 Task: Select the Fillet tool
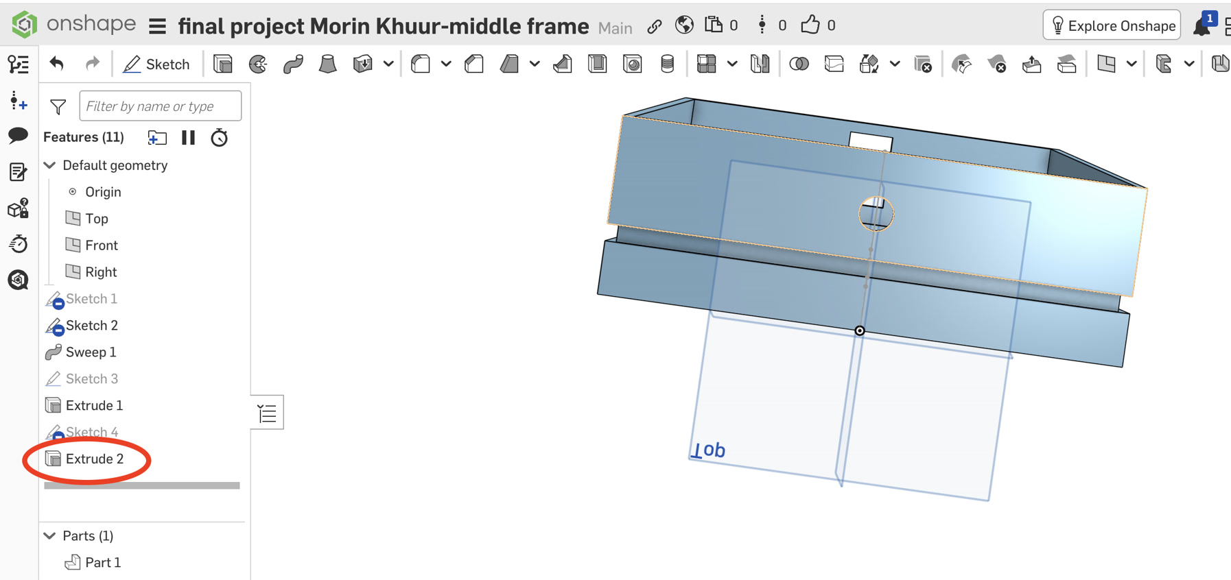click(421, 64)
